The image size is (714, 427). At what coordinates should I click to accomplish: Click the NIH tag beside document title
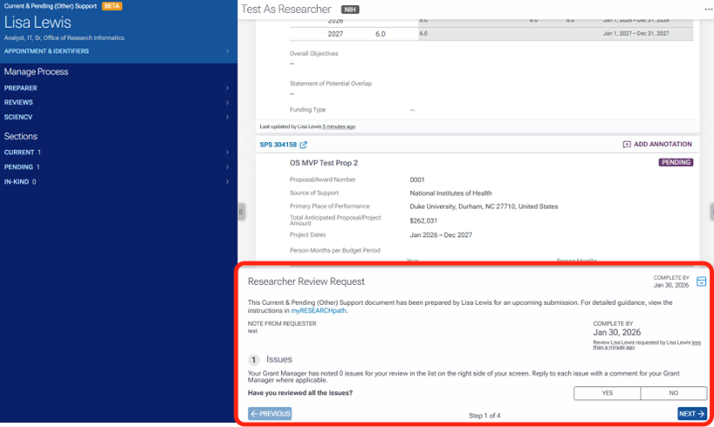pyautogui.click(x=349, y=10)
